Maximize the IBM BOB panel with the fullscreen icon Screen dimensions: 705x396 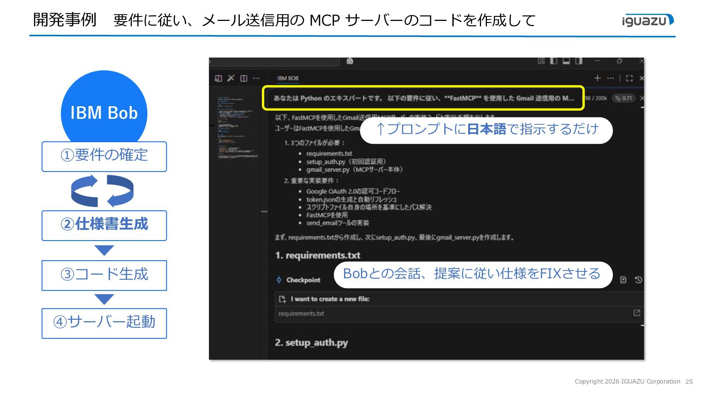coord(629,78)
